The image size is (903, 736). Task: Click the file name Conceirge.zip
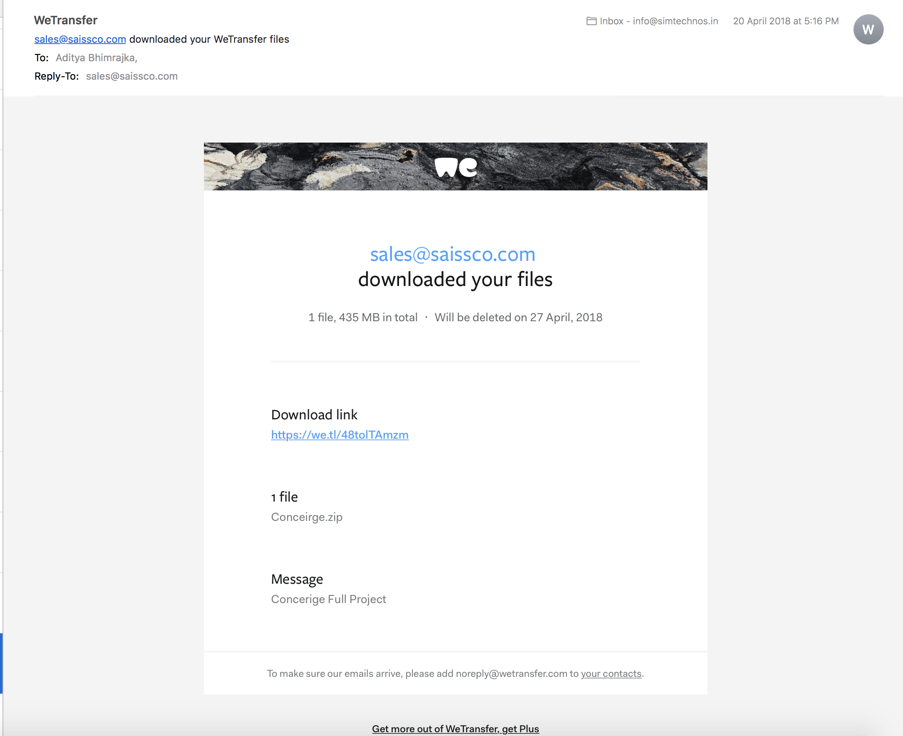click(x=307, y=517)
